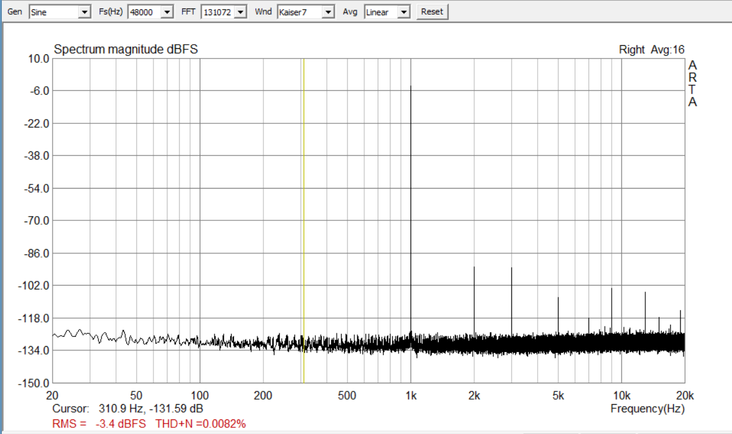Click the '-118.0' y-axis value

click(34, 319)
